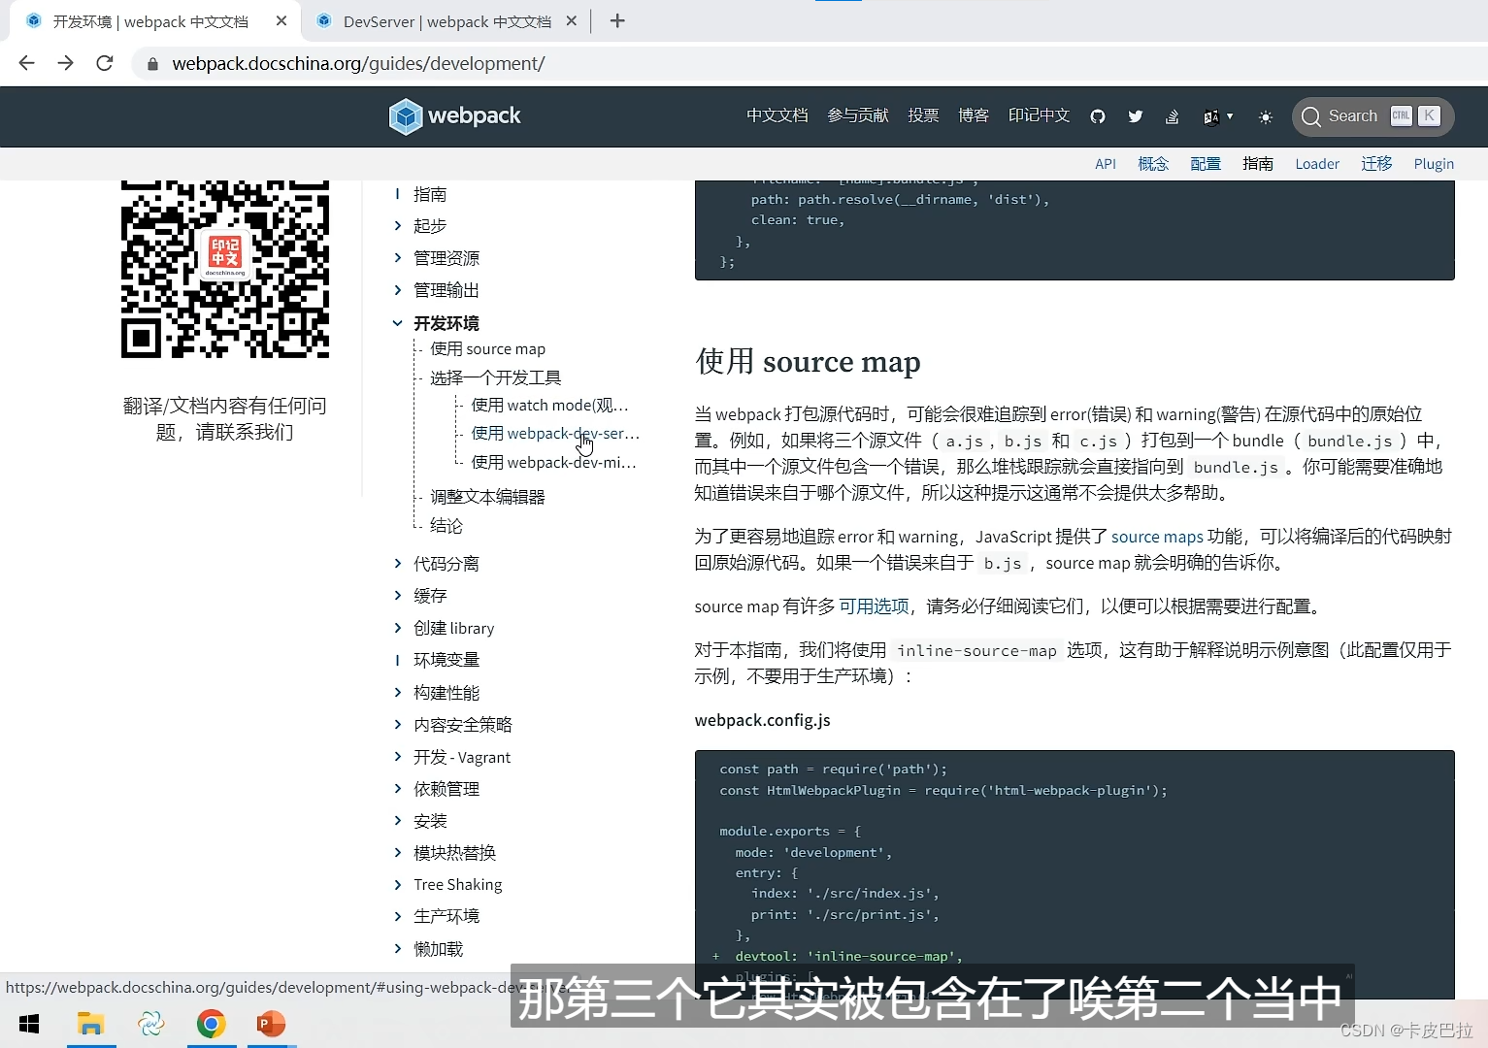Close the 开发环境 browser tab
Screen dimensions: 1488x1048
click(x=281, y=20)
